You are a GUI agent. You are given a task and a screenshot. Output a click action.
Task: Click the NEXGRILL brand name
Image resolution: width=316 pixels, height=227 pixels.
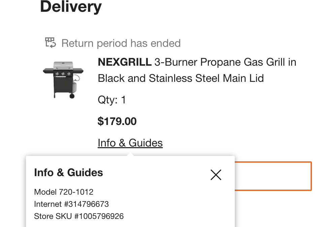(x=125, y=62)
